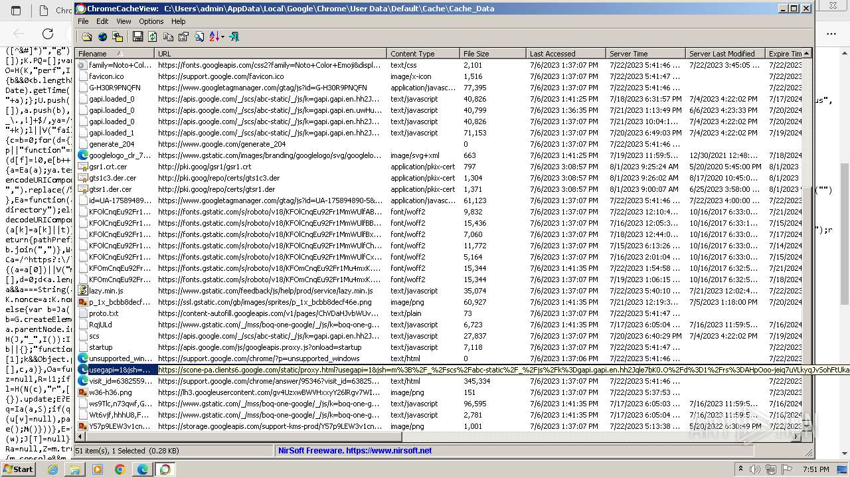This screenshot has height=478, width=850.
Task: Sort by Server Last Modified column header
Action: tap(726, 54)
